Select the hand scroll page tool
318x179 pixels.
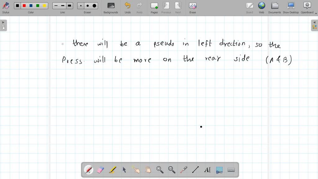[148, 170]
